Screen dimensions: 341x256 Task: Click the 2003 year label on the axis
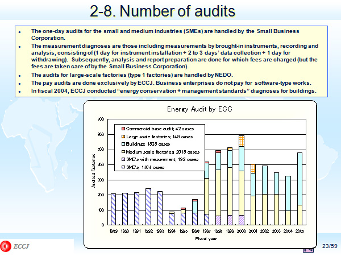click(x=276, y=231)
